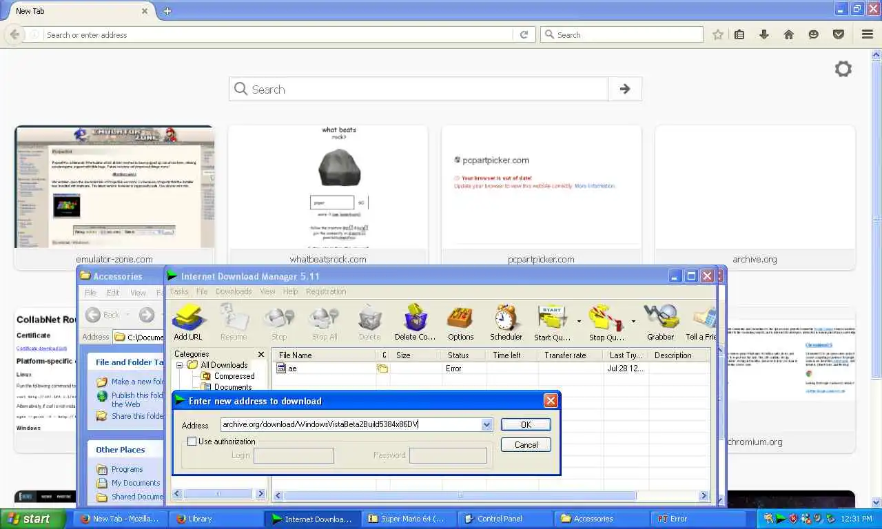Click the Delete Completed toolbar icon
The height and width of the screenshot is (529, 882).
point(416,323)
